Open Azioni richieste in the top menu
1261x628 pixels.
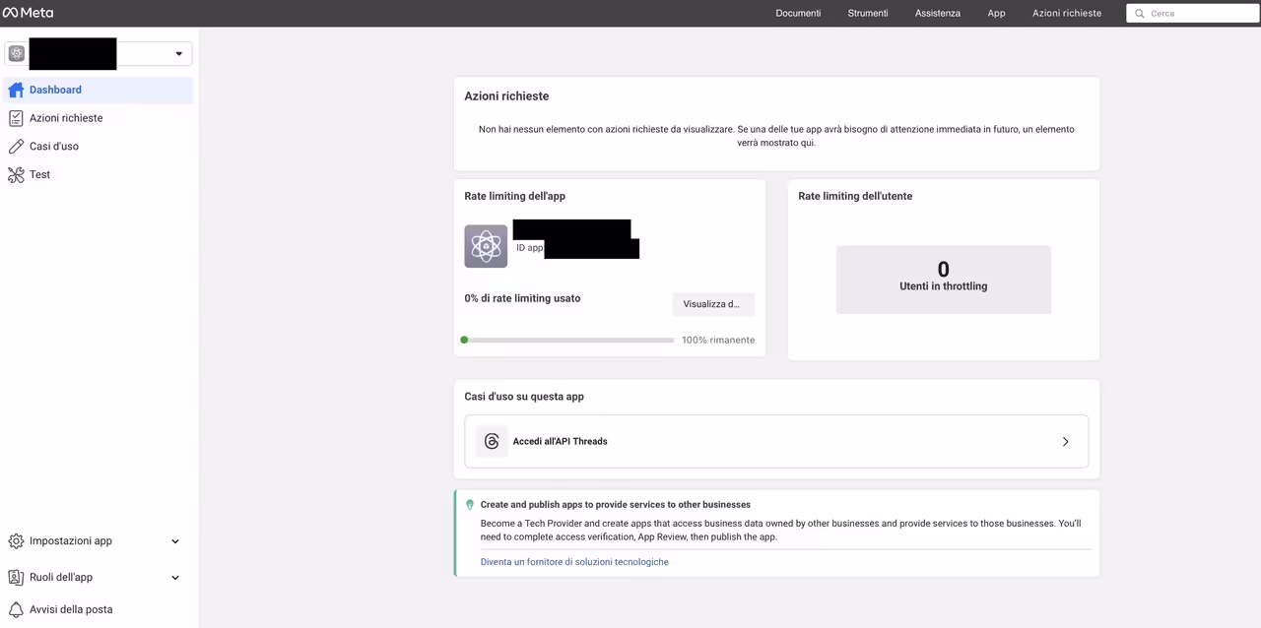[x=1067, y=14]
